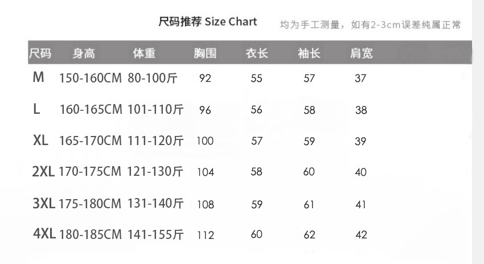Image resolution: width=484 pixels, height=264 pixels.
Task: Select the 肩宽 column header
Action: pyautogui.click(x=361, y=53)
